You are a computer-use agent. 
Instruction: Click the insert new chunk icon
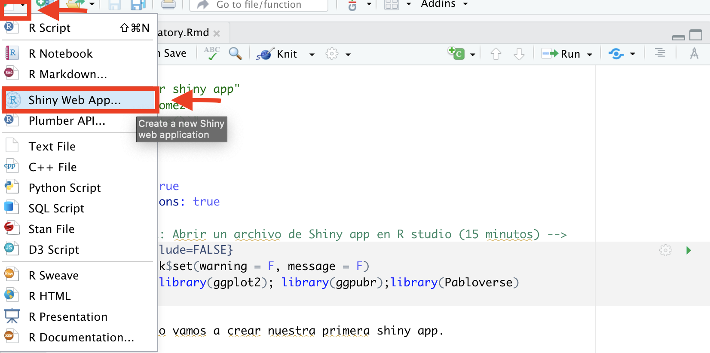coord(456,53)
